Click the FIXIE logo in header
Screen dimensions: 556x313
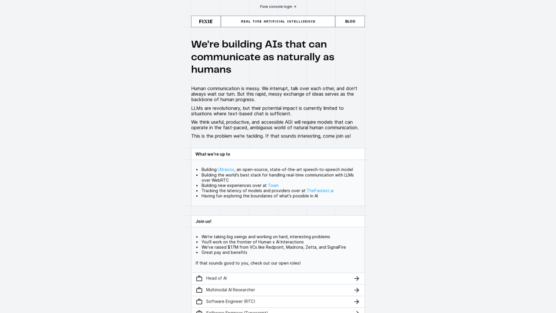(206, 21)
